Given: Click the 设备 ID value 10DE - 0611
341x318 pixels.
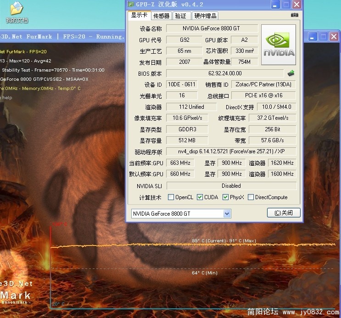Looking at the screenshot, I should pyautogui.click(x=182, y=84).
